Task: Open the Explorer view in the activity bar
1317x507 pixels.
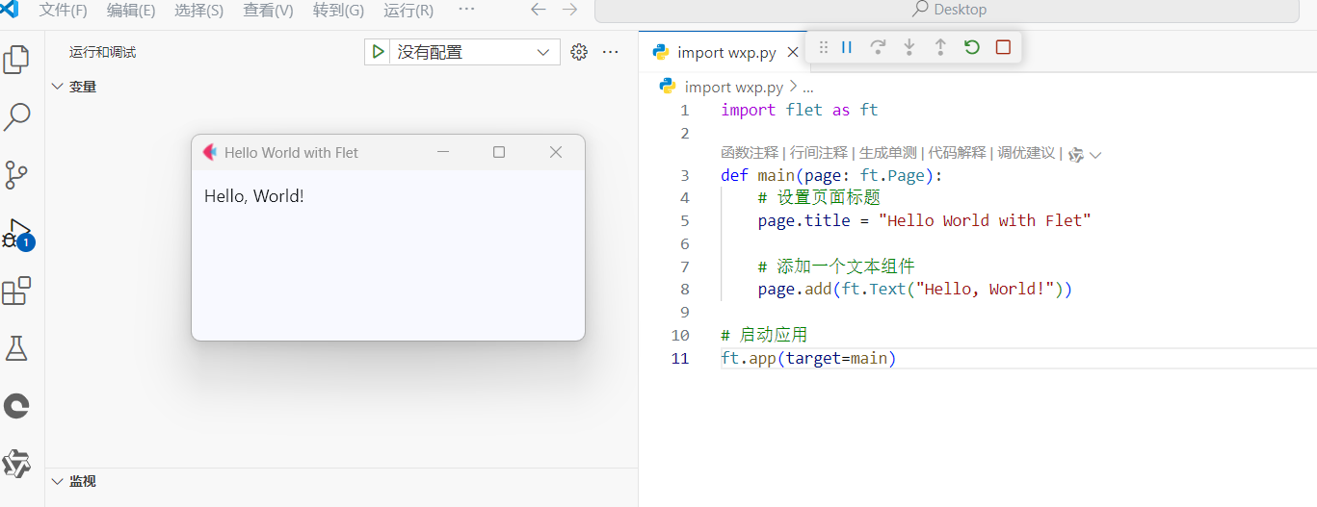Action: click(x=16, y=59)
